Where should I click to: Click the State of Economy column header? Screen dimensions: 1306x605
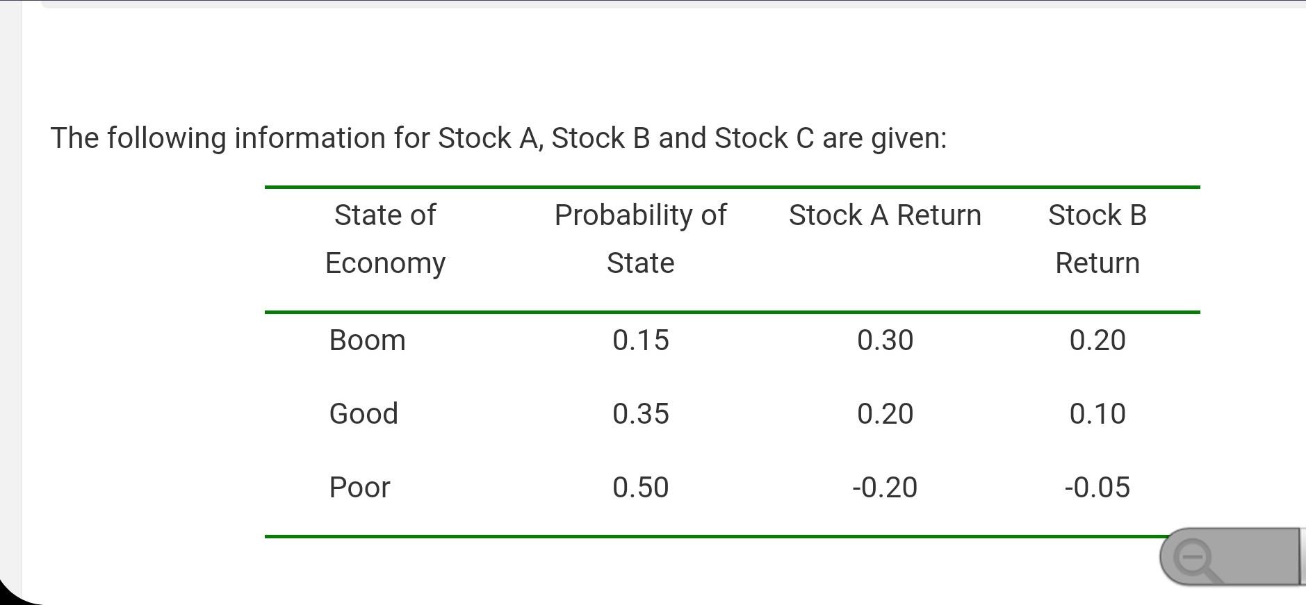pos(385,239)
